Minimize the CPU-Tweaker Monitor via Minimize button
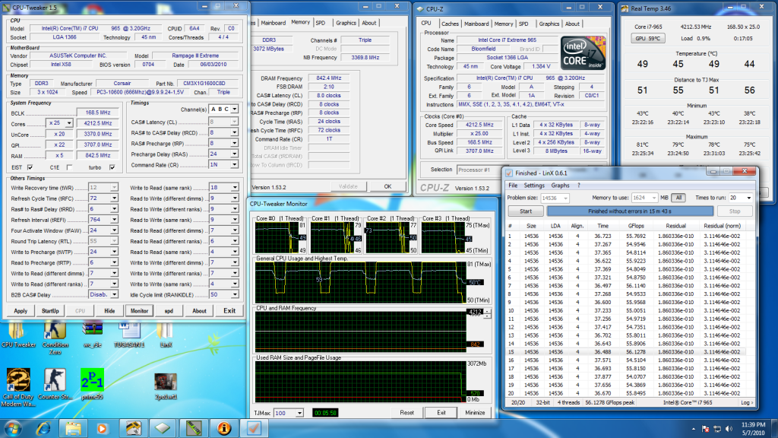 475,413
